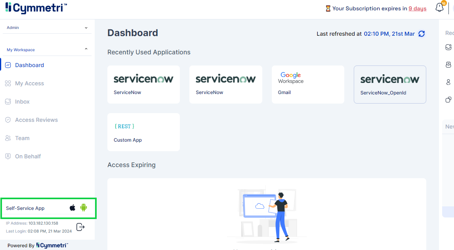Click the copy icon in right panel

pos(448,100)
